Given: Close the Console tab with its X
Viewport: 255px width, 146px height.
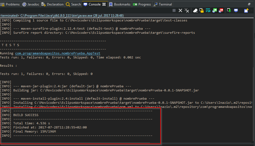Looking at the screenshot, I should point(104,4).
